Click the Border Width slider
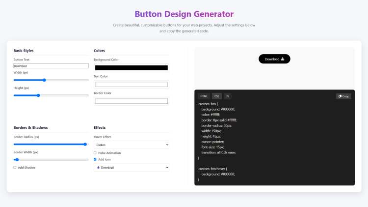 [x=51, y=160]
